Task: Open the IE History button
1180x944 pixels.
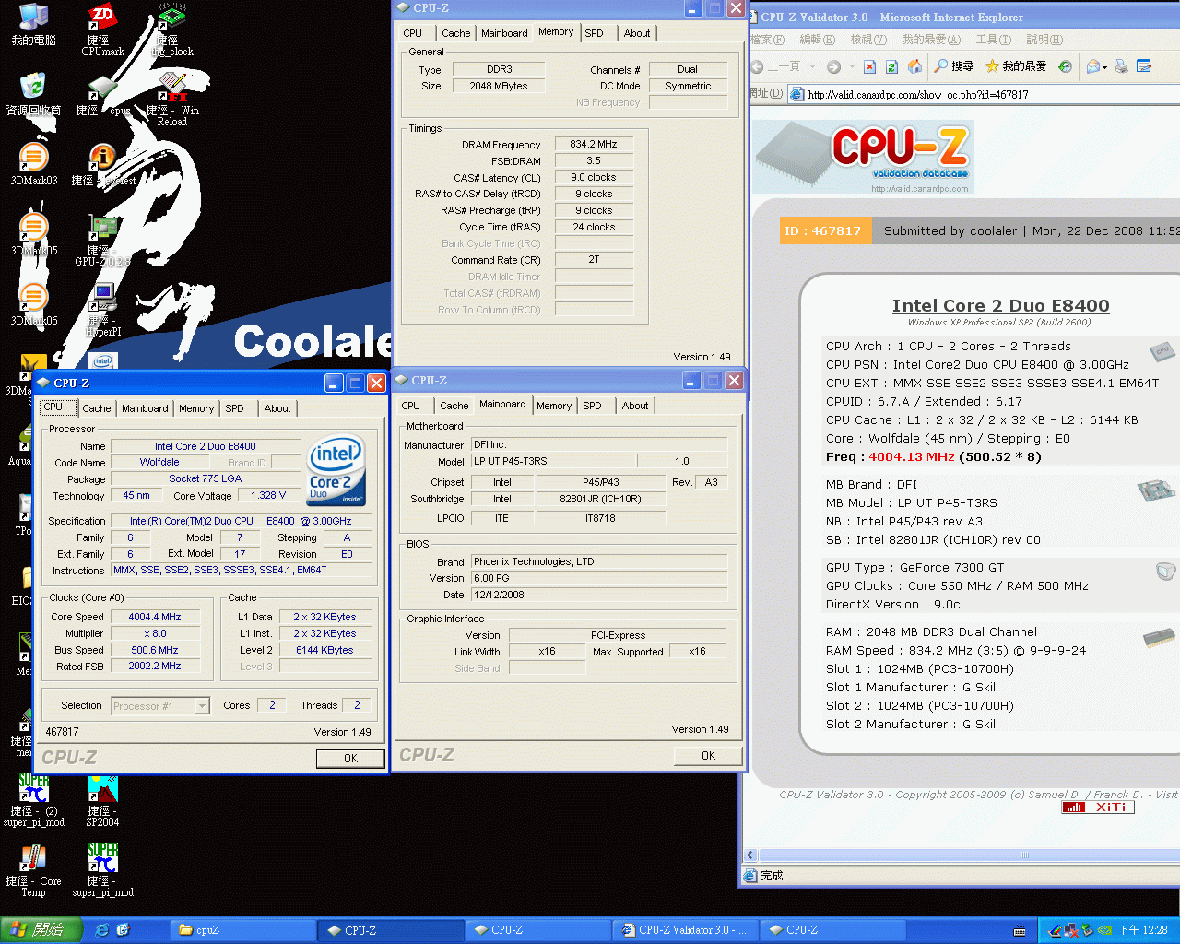Action: tap(1065, 66)
